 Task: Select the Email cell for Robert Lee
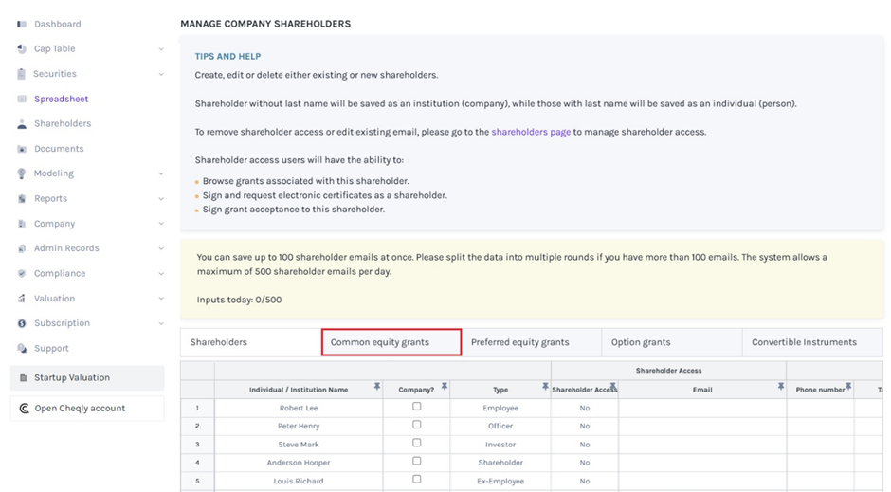click(x=701, y=408)
